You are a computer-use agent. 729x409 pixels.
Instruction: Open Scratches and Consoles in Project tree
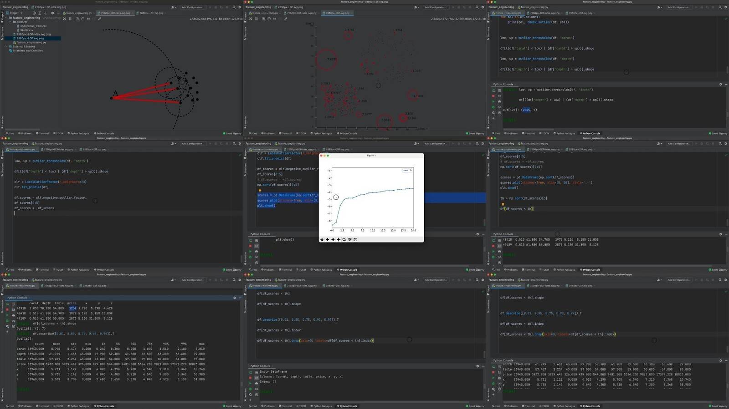coord(26,50)
